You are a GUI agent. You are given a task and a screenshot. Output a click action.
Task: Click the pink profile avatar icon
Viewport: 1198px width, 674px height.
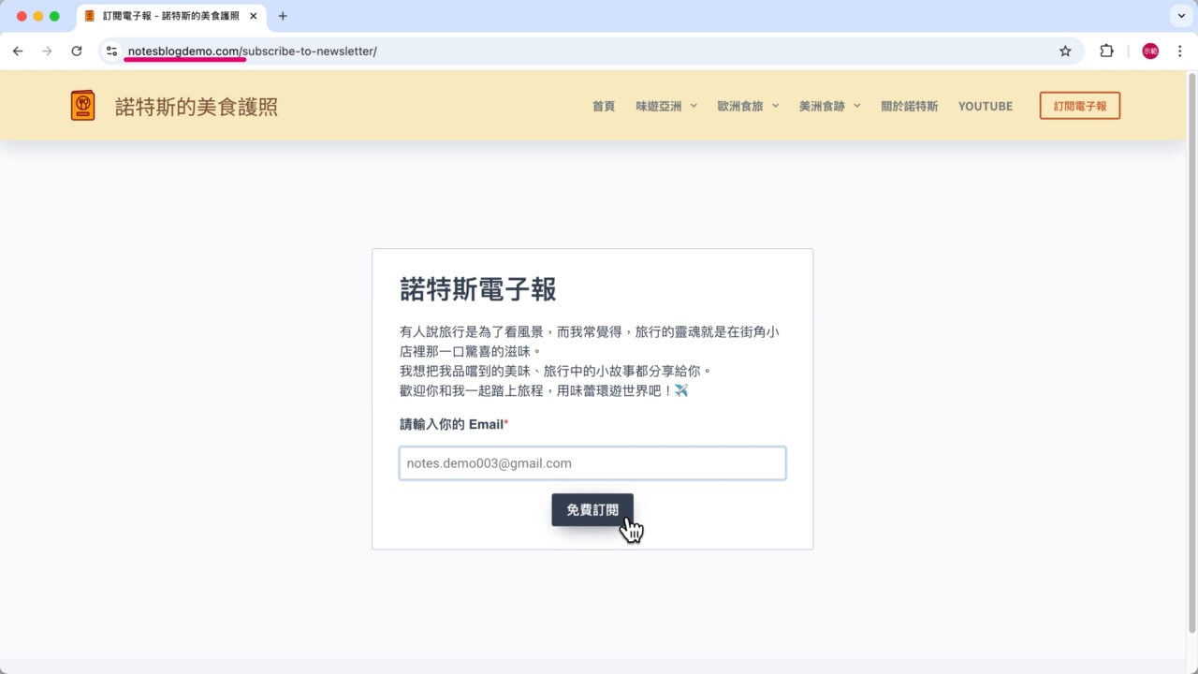tap(1148, 51)
